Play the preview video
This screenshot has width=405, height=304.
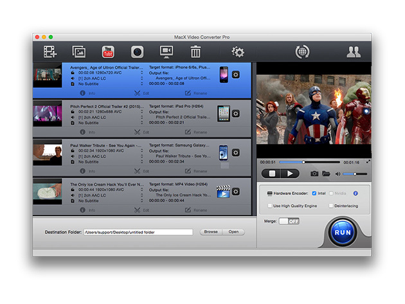click(x=290, y=174)
